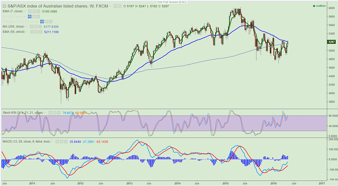
Task: Expand the EMA (7, close) dropdown arrow
Action: tap(25, 11)
